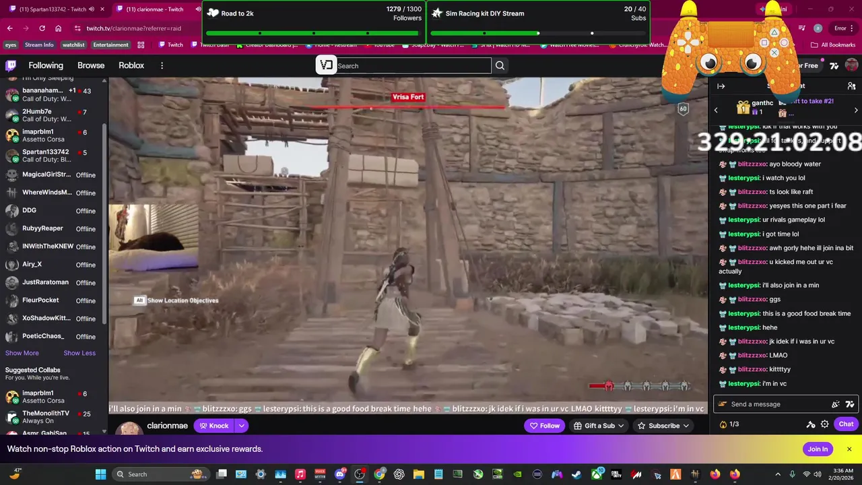Expand the Knock button dropdown arrow
The image size is (862, 485).
click(x=241, y=426)
